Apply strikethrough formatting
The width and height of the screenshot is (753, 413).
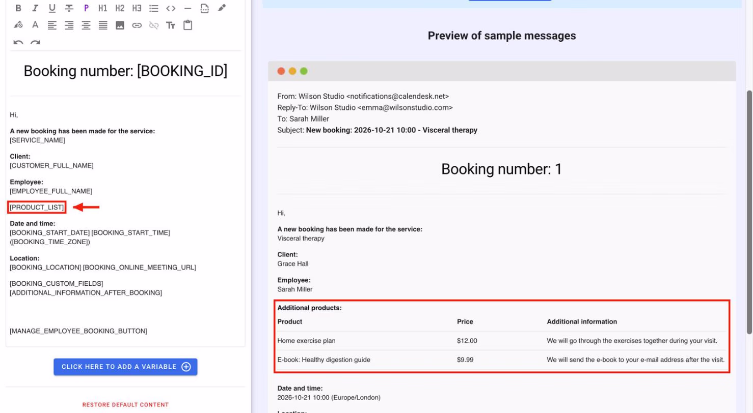coord(69,8)
